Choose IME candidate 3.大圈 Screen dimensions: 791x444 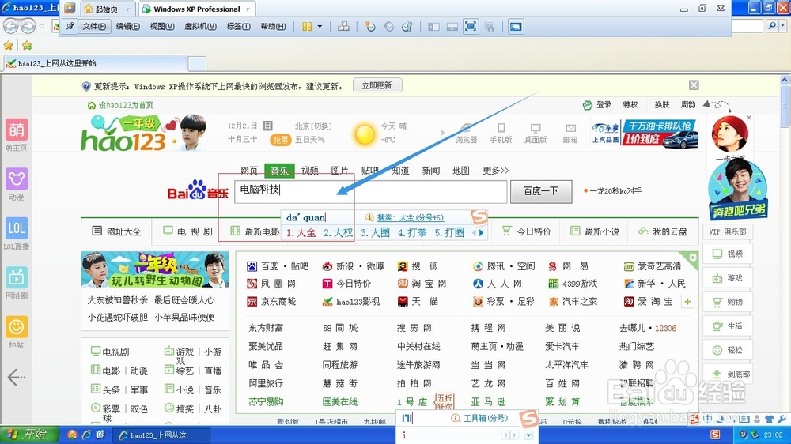click(375, 233)
